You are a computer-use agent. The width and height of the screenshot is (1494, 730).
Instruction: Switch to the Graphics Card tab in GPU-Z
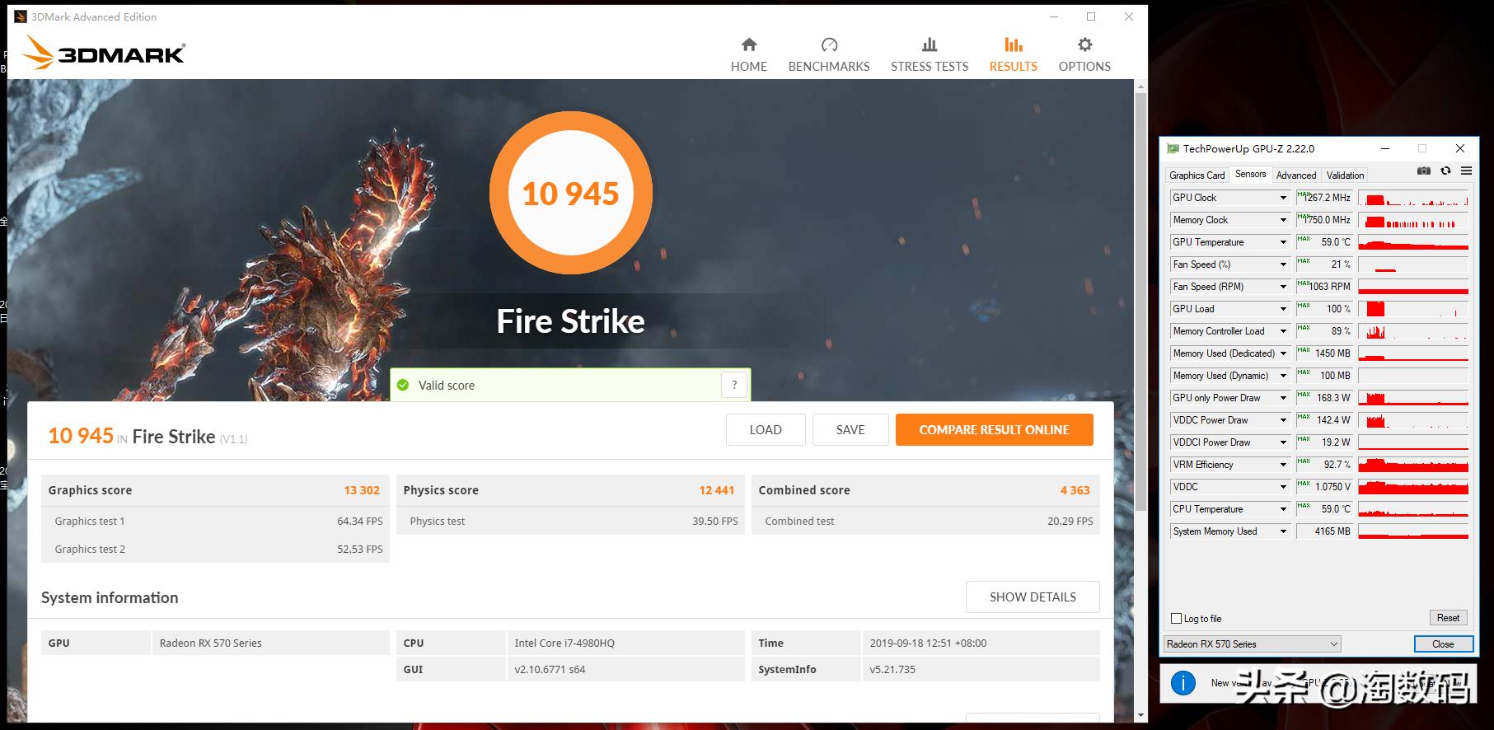point(1197,175)
